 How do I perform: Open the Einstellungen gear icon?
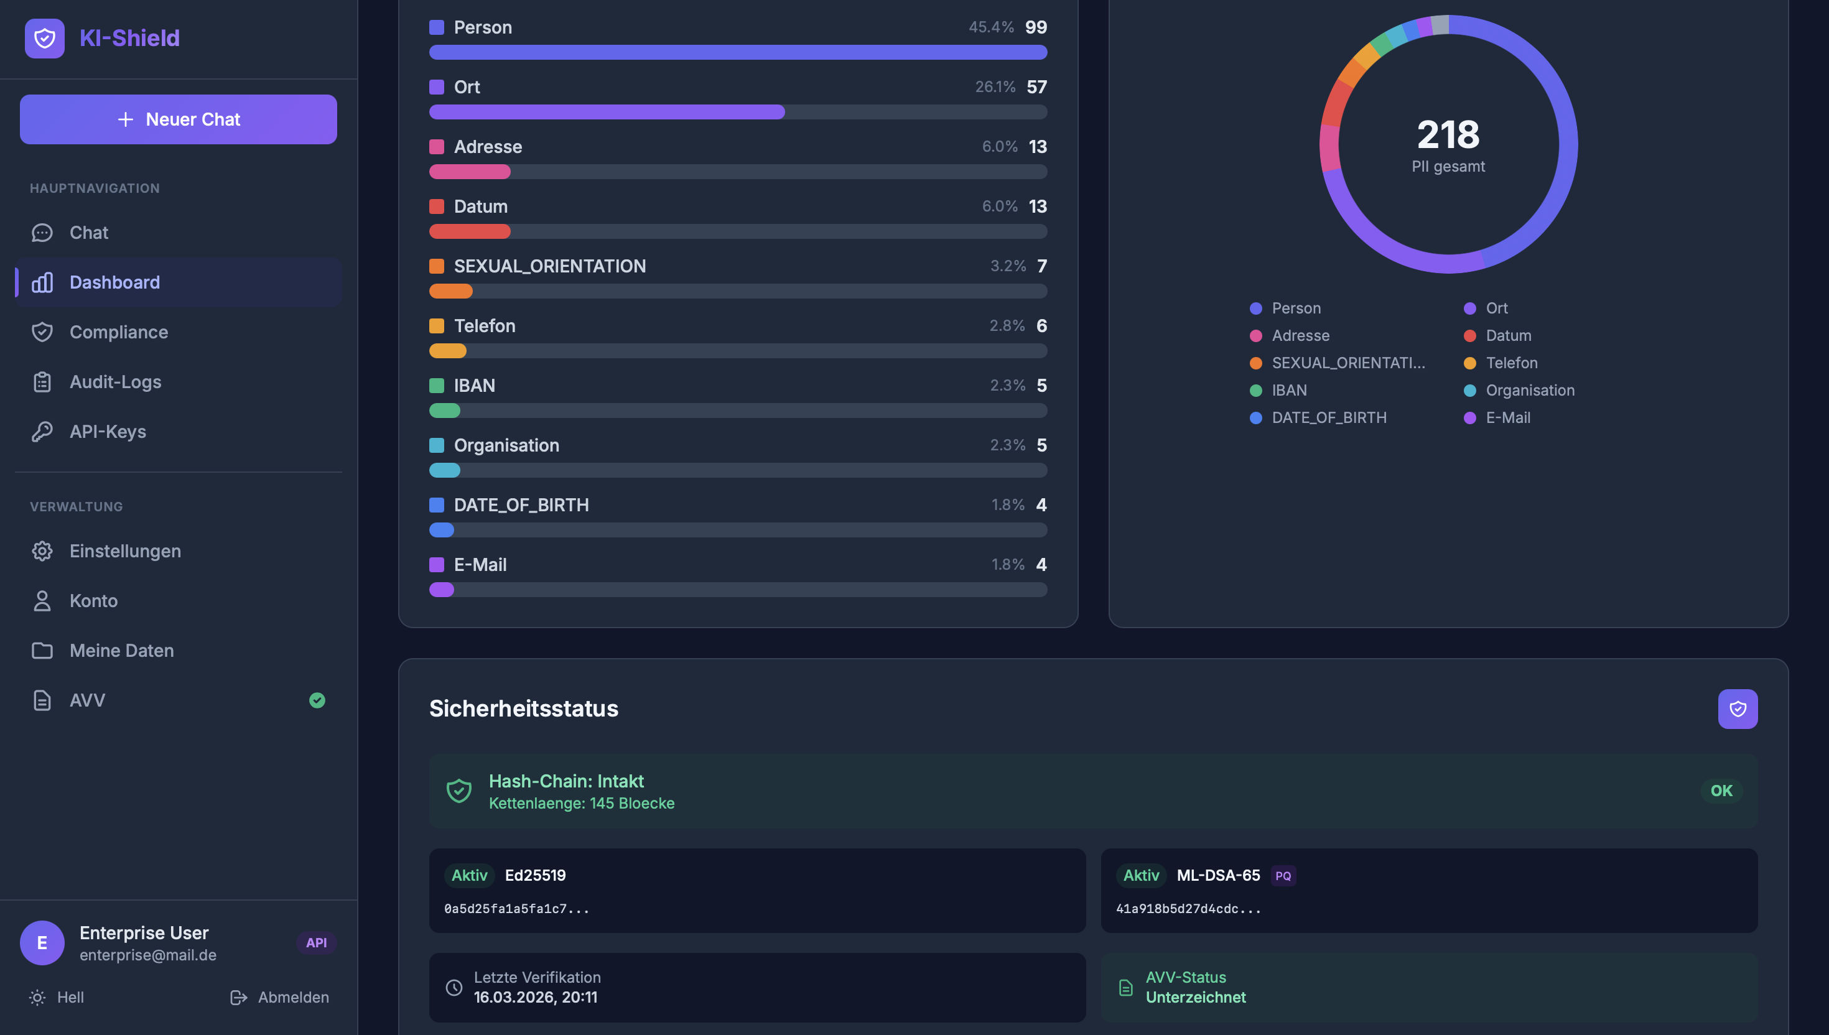[42, 551]
